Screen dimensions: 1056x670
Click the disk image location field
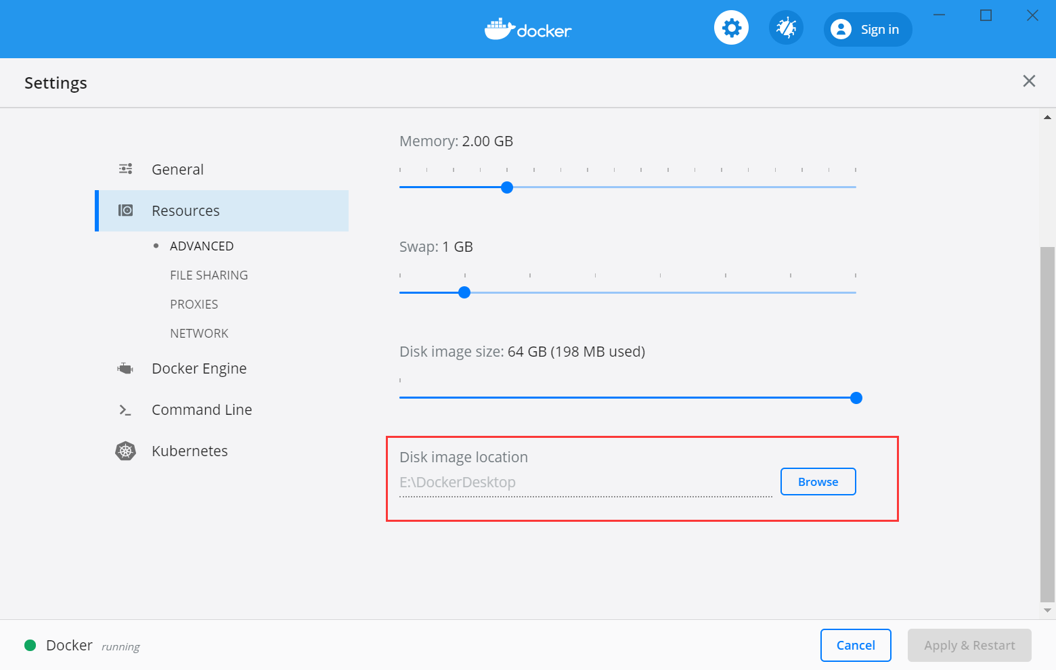586,483
